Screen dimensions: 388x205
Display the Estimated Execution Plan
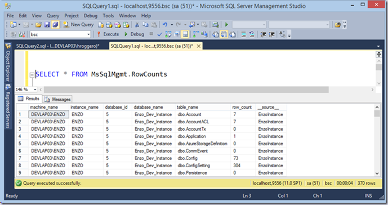point(168,34)
